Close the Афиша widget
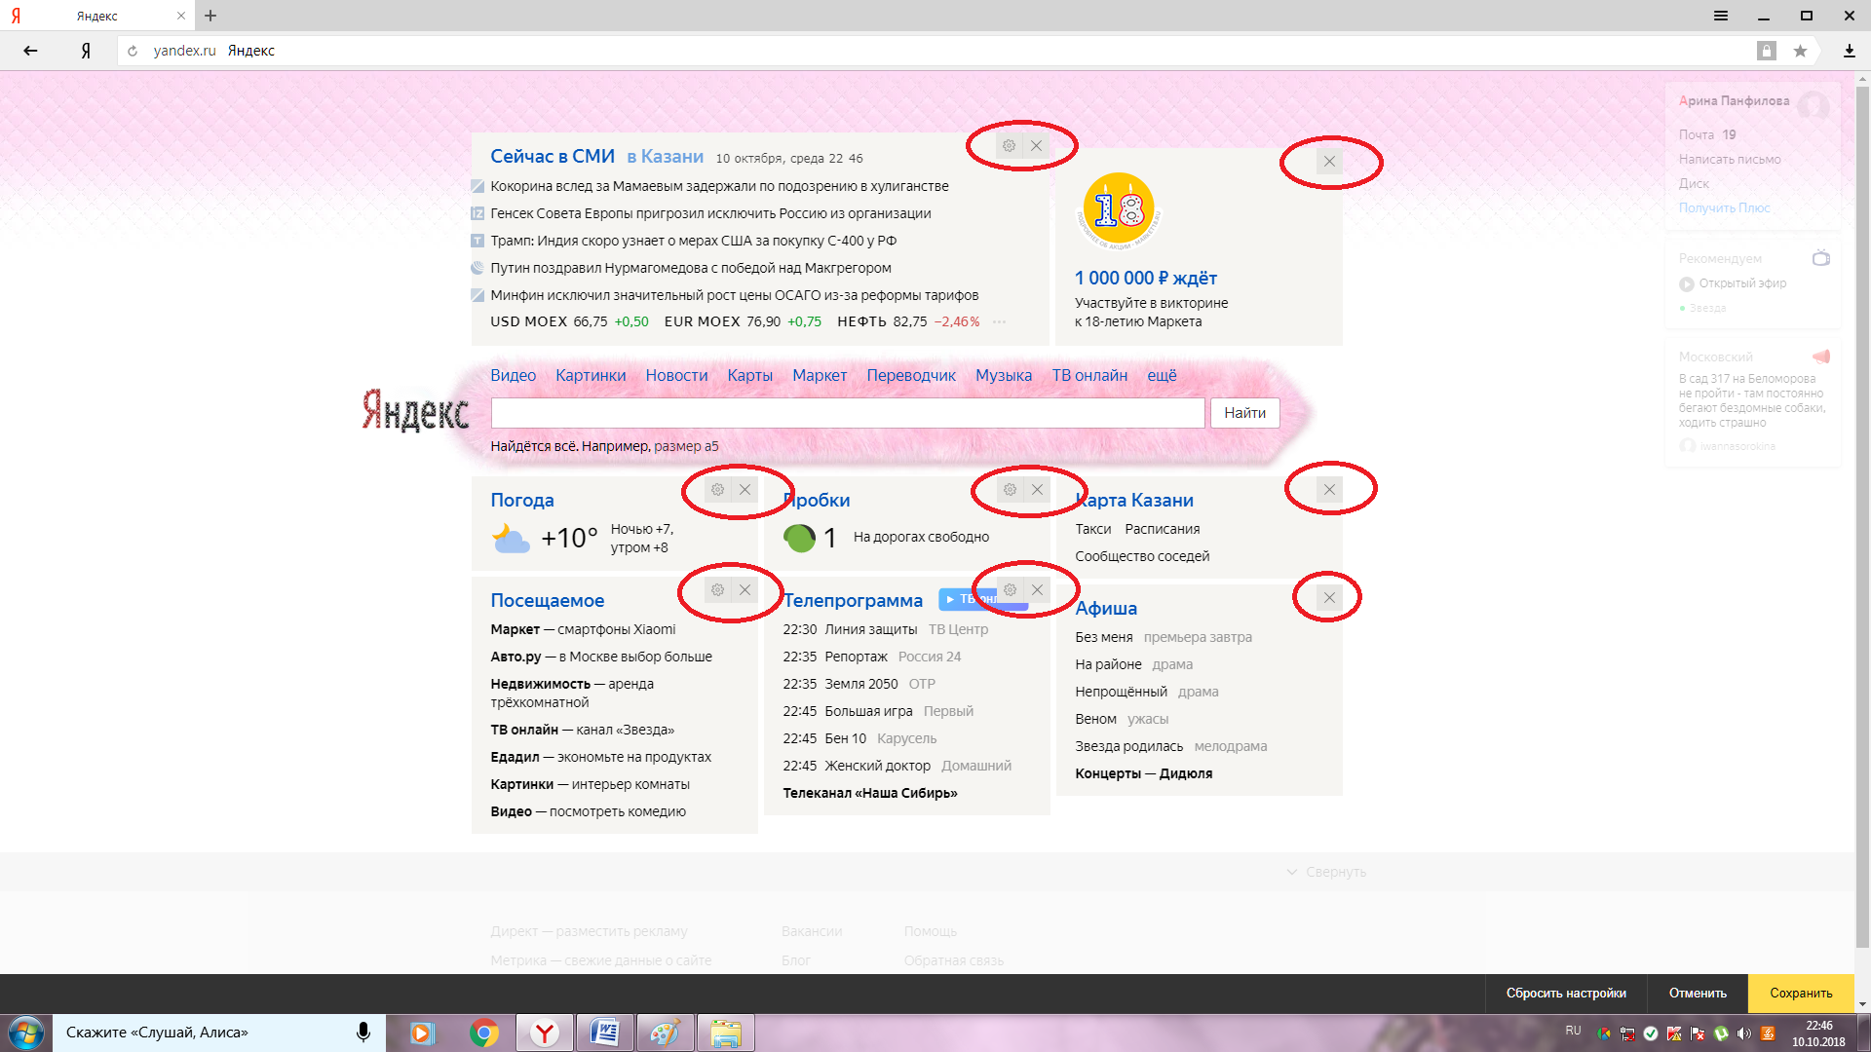Screen dimensions: 1871x1052 pos(1329,598)
